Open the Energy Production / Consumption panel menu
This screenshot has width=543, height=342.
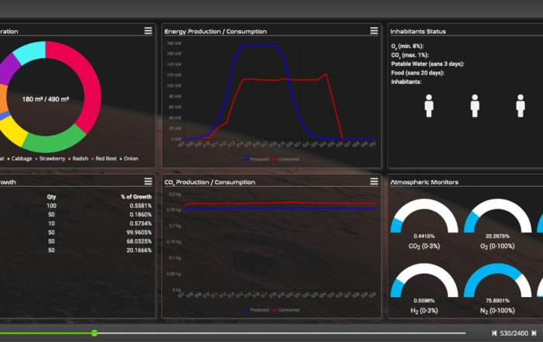tap(374, 31)
